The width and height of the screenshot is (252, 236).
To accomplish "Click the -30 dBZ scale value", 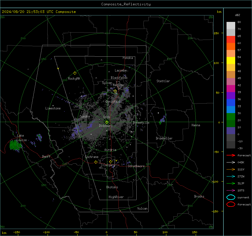I will (x=240, y=148).
